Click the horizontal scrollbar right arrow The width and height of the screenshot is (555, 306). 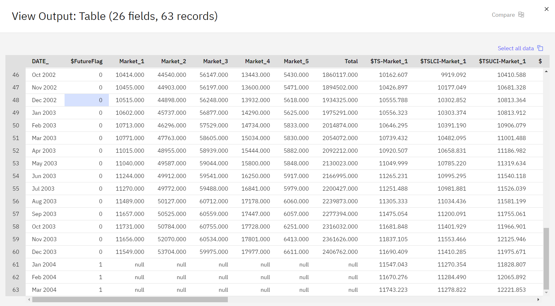(x=538, y=299)
